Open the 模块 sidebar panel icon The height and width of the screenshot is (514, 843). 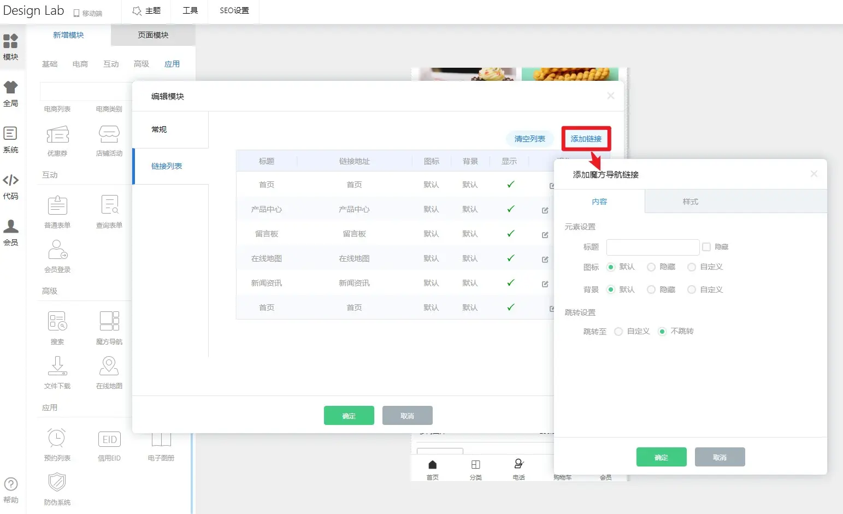pyautogui.click(x=10, y=42)
